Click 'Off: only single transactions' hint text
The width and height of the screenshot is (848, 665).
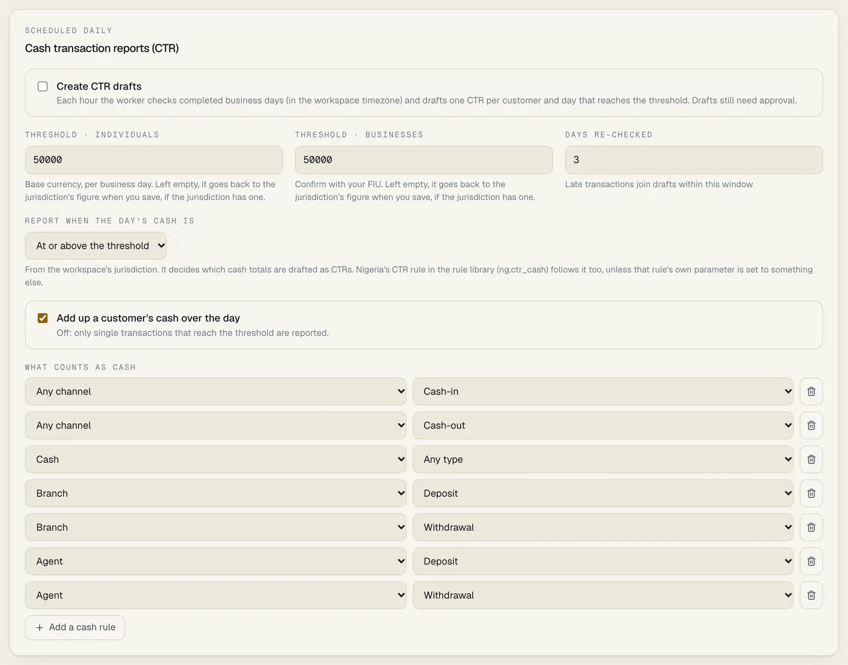tap(192, 333)
